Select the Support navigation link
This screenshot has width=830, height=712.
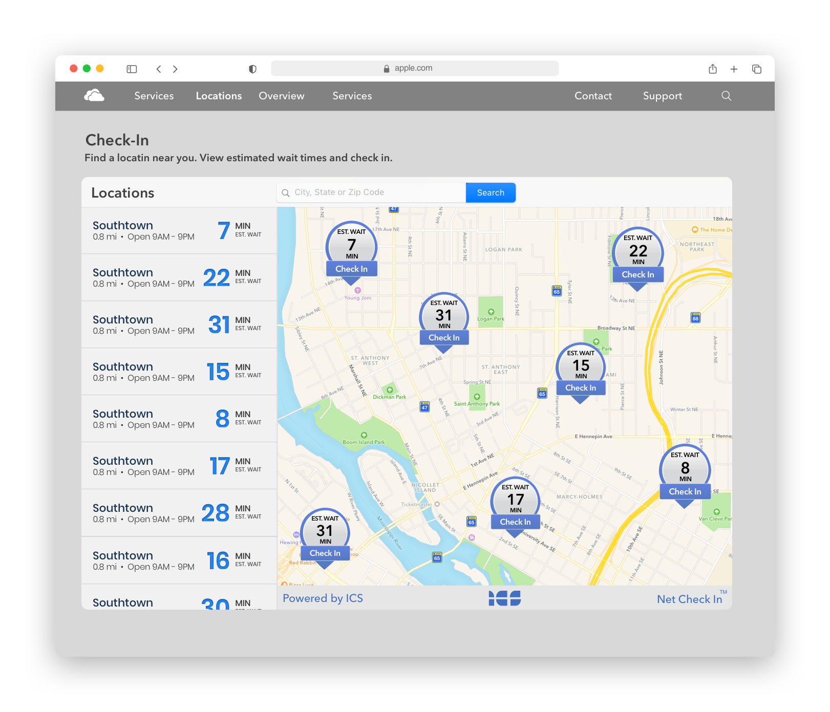(x=662, y=96)
